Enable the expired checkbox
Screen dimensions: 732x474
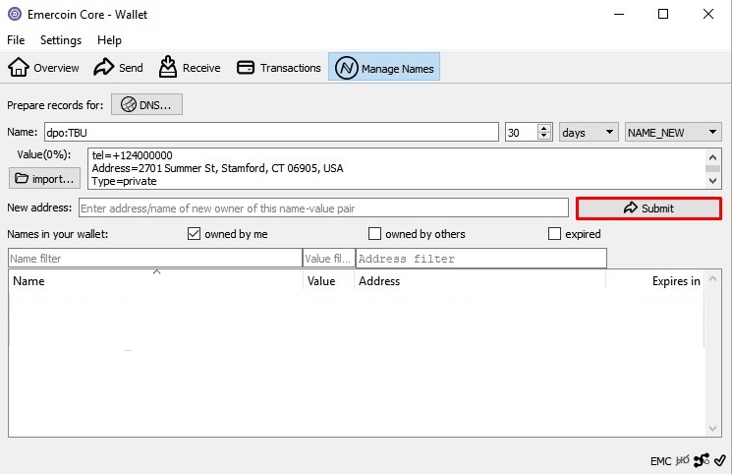click(554, 234)
